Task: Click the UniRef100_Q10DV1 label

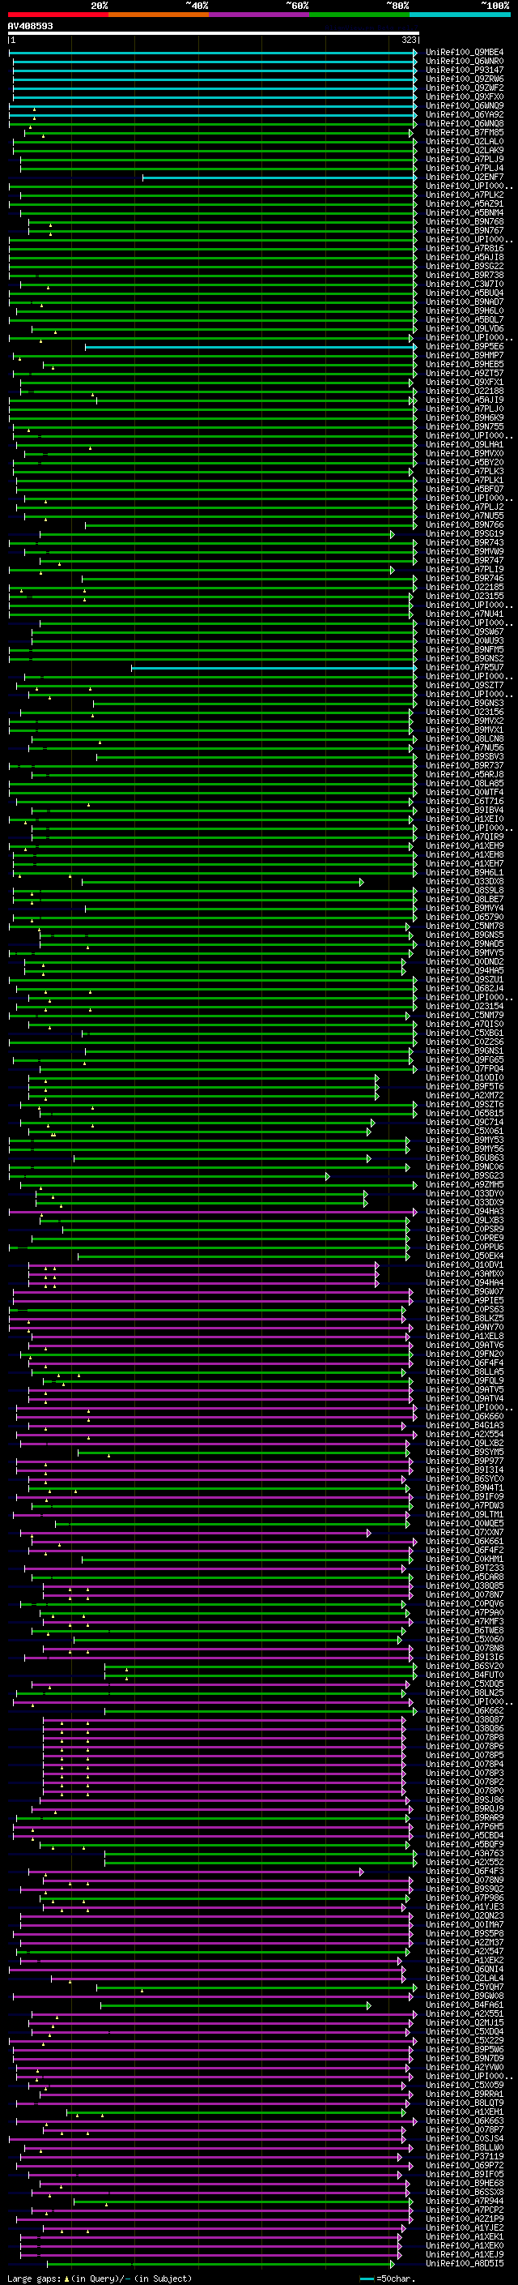Action: pos(465,1265)
